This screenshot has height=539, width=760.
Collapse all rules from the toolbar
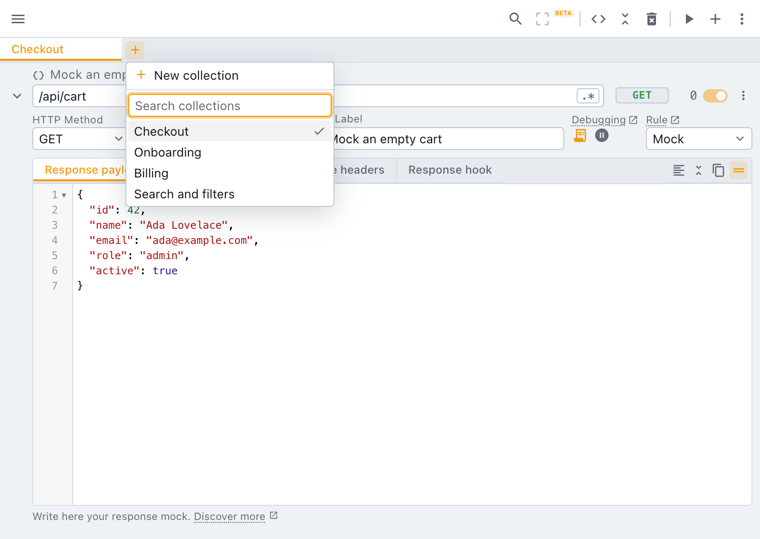(625, 19)
